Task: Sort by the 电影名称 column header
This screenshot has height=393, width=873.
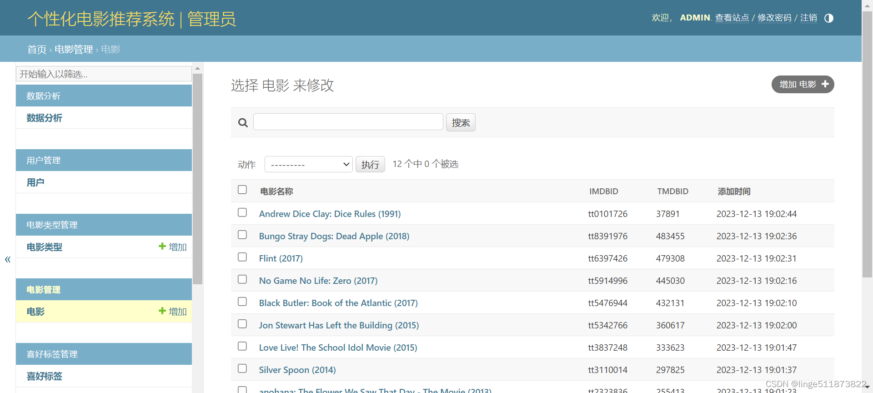Action: point(276,191)
